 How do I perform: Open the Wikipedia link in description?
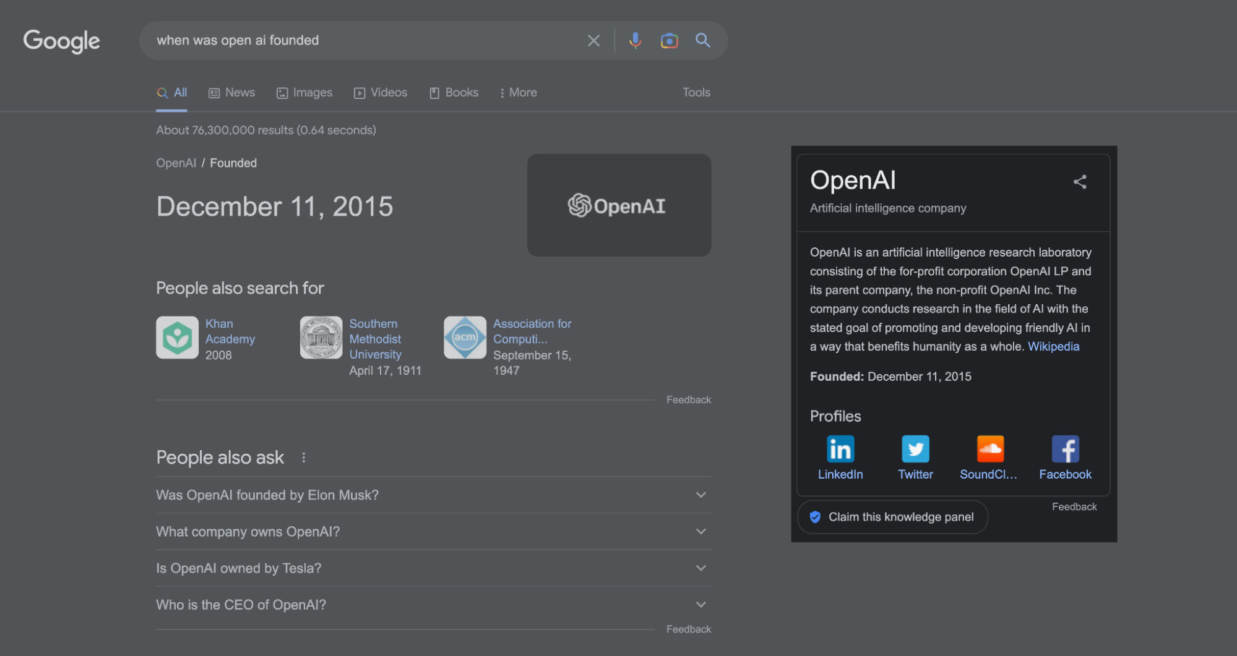tap(1053, 346)
